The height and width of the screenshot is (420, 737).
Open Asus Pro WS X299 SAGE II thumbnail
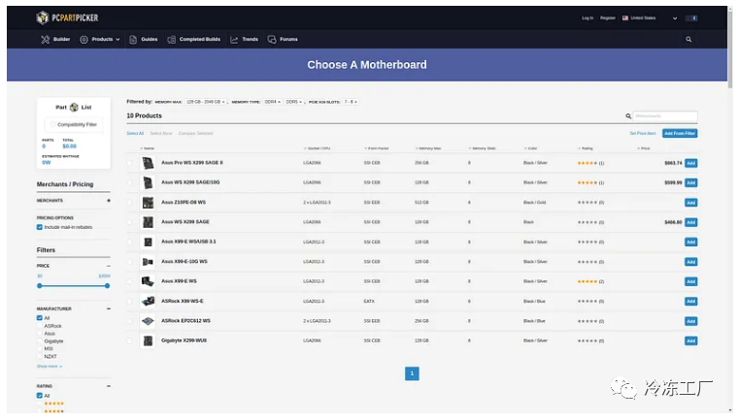148,163
